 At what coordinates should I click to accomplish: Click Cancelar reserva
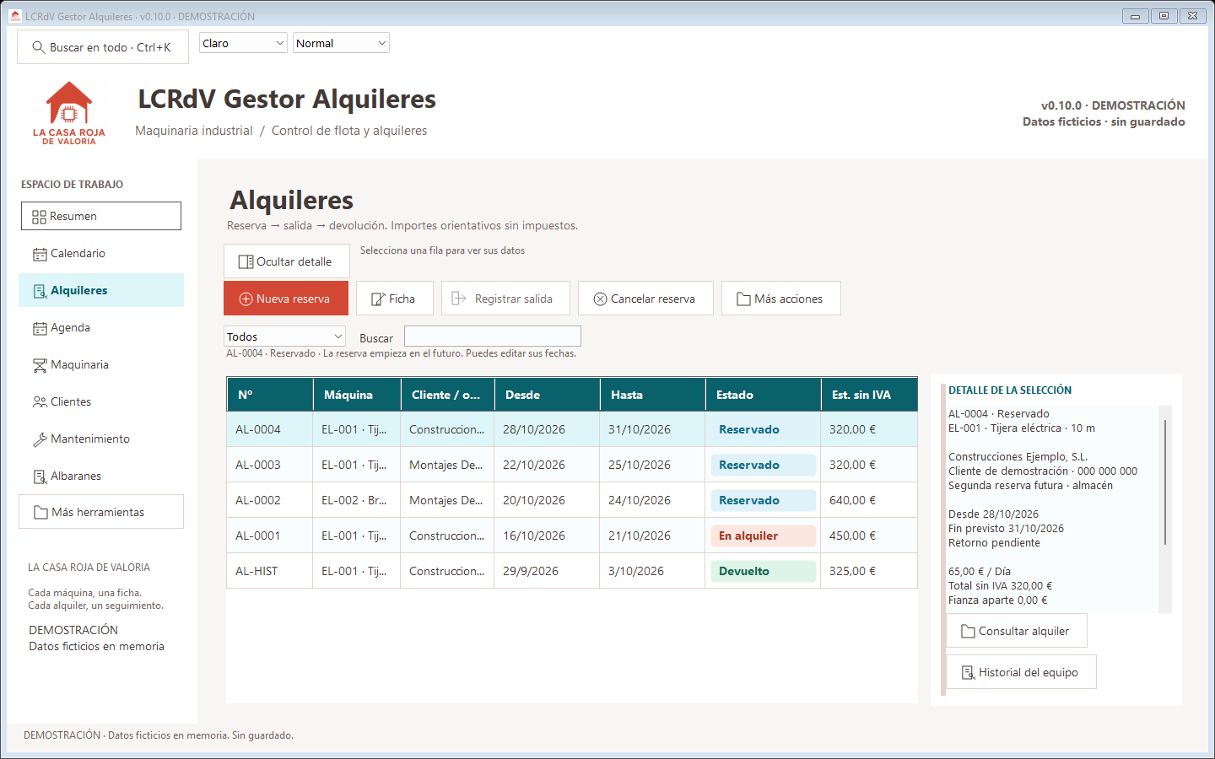(645, 299)
